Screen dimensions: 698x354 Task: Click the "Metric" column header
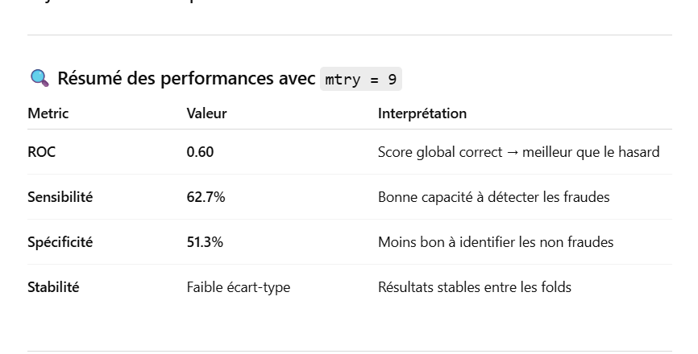pyautogui.click(x=48, y=113)
